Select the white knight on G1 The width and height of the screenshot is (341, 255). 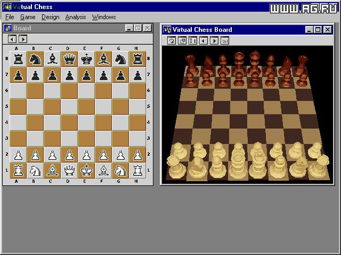click(x=120, y=171)
